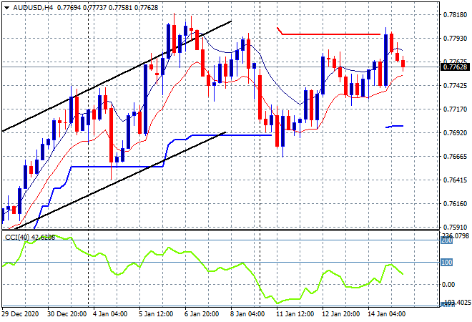The height and width of the screenshot is (322, 472).
Task: Click the 0.75910 price scale value
Action: point(455,227)
